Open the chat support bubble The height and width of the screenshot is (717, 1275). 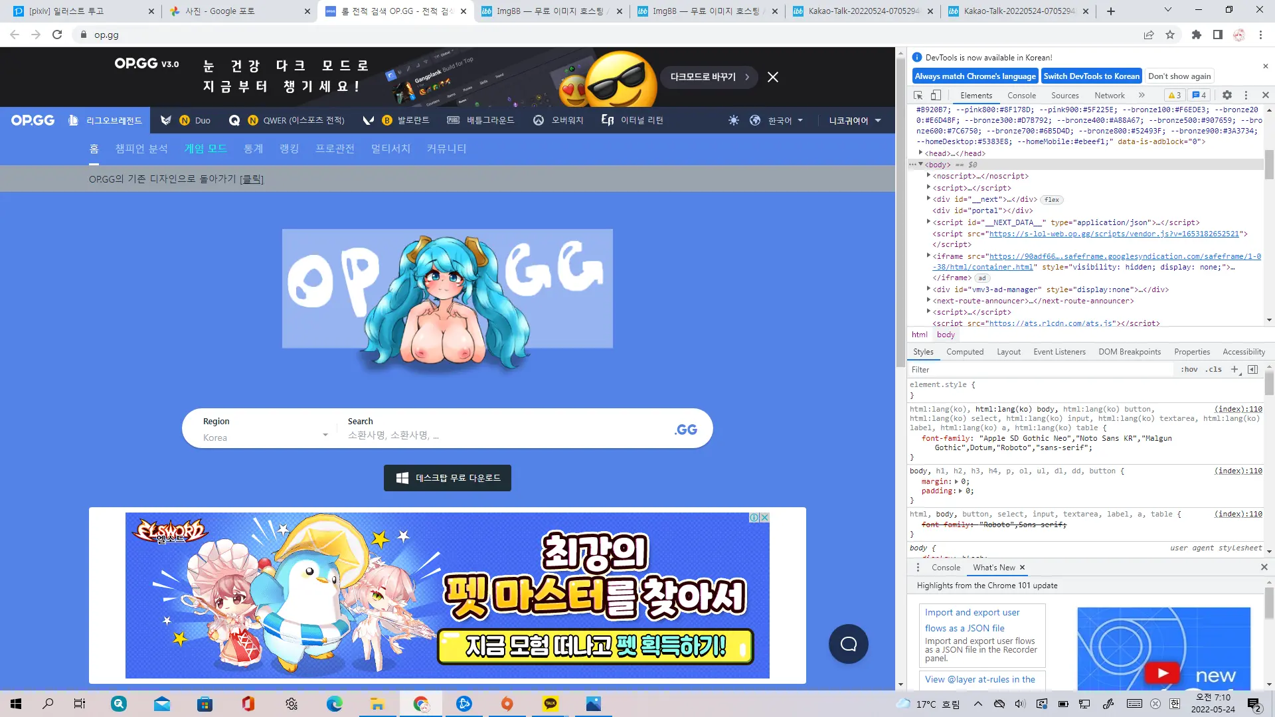[x=849, y=644]
